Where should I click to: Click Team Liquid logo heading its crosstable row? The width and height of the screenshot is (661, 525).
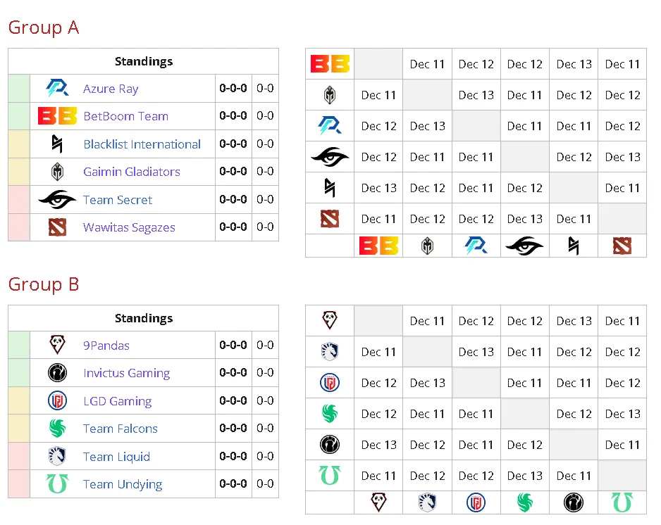[330, 352]
